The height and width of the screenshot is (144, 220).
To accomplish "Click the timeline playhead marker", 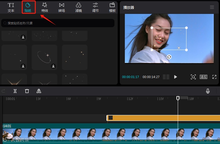I will 178,98.
